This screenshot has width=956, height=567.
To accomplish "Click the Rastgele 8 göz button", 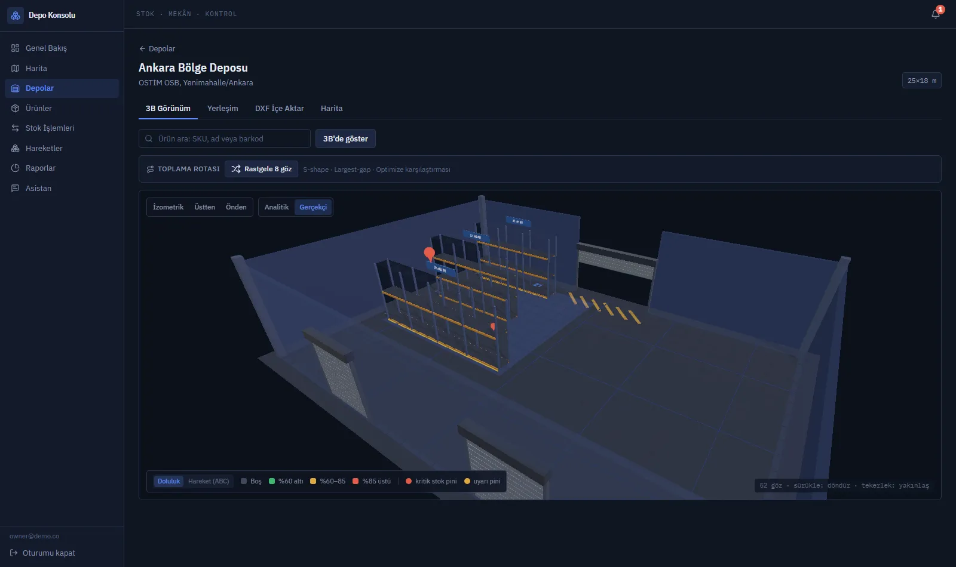I will (x=261, y=169).
